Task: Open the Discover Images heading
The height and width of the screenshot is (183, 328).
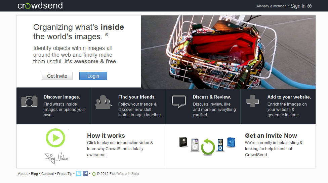Action: point(62,97)
